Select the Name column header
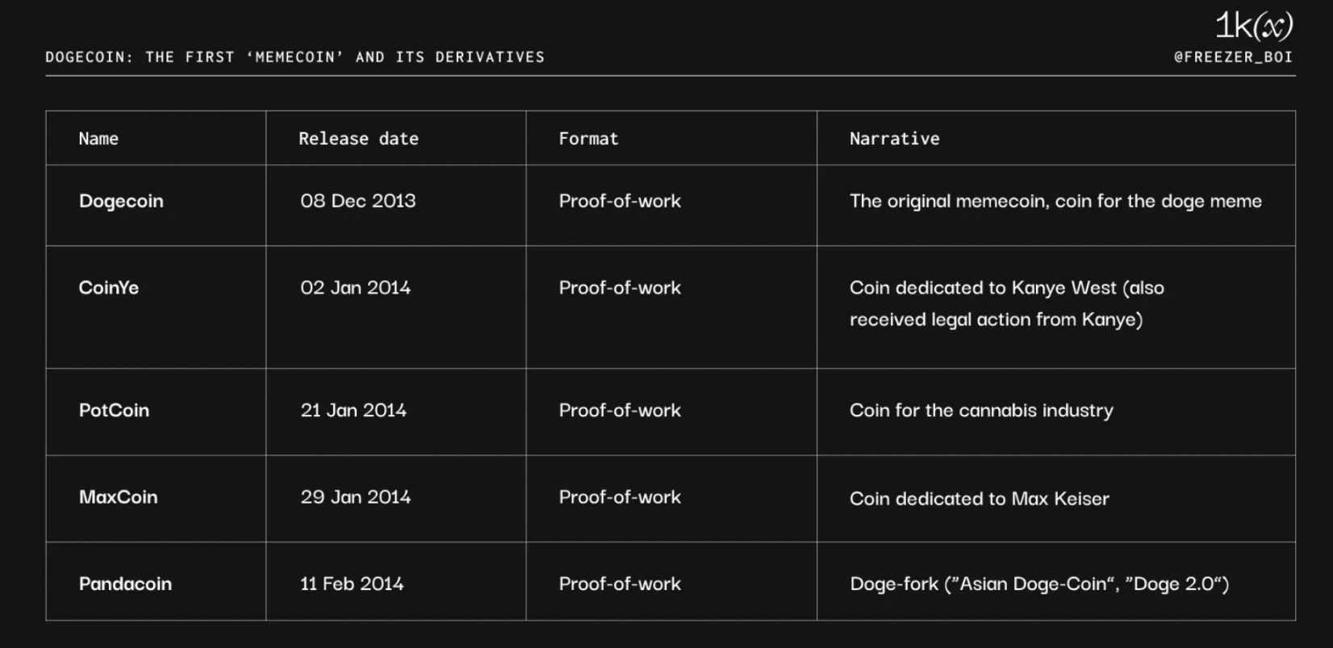Image resolution: width=1333 pixels, height=648 pixels. click(98, 139)
